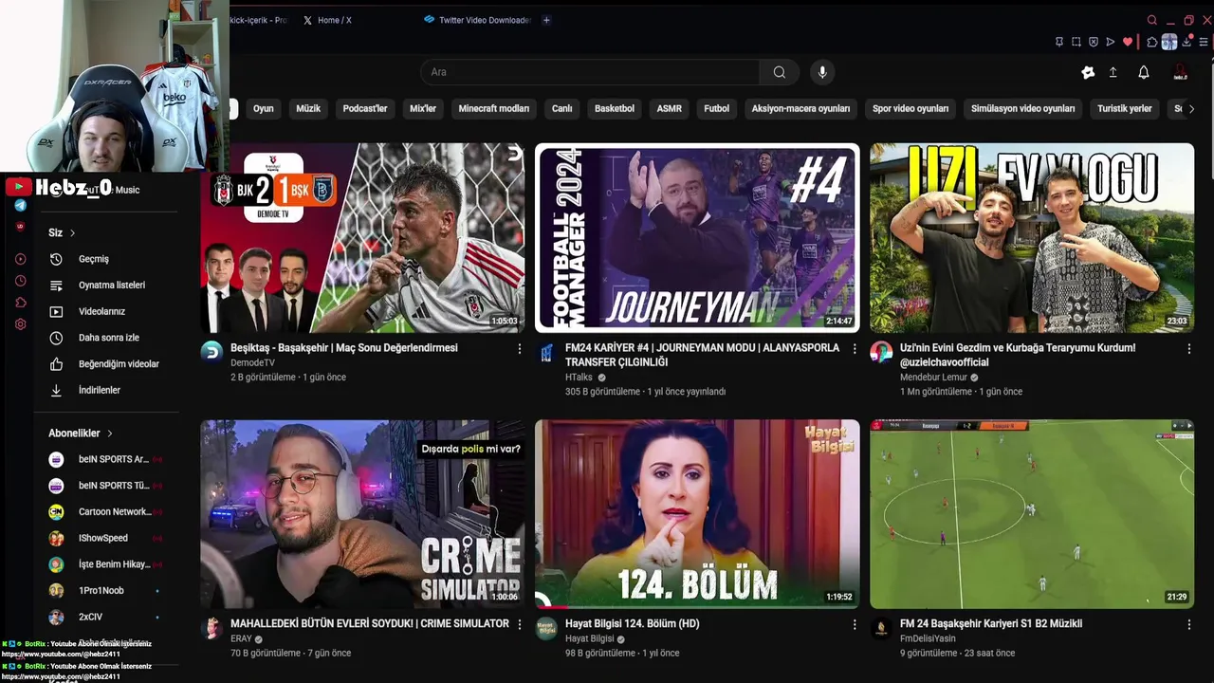Click the badge-check icon left of upload
1214x683 pixels.
click(x=1088, y=72)
